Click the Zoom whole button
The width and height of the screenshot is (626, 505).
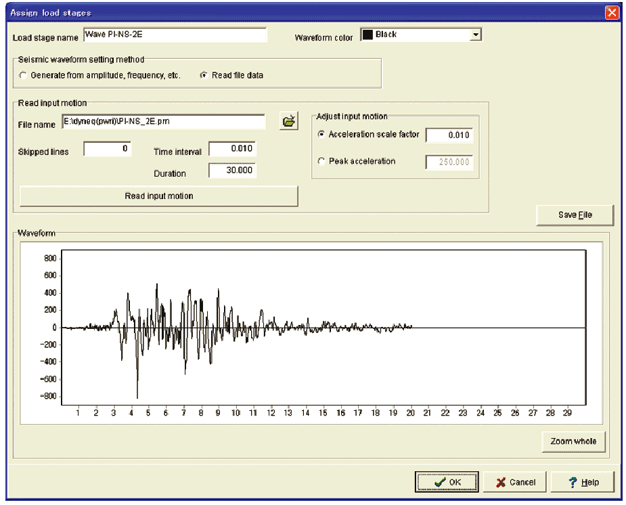[573, 441]
